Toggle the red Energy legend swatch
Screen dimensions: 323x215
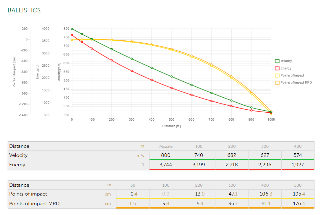277,68
